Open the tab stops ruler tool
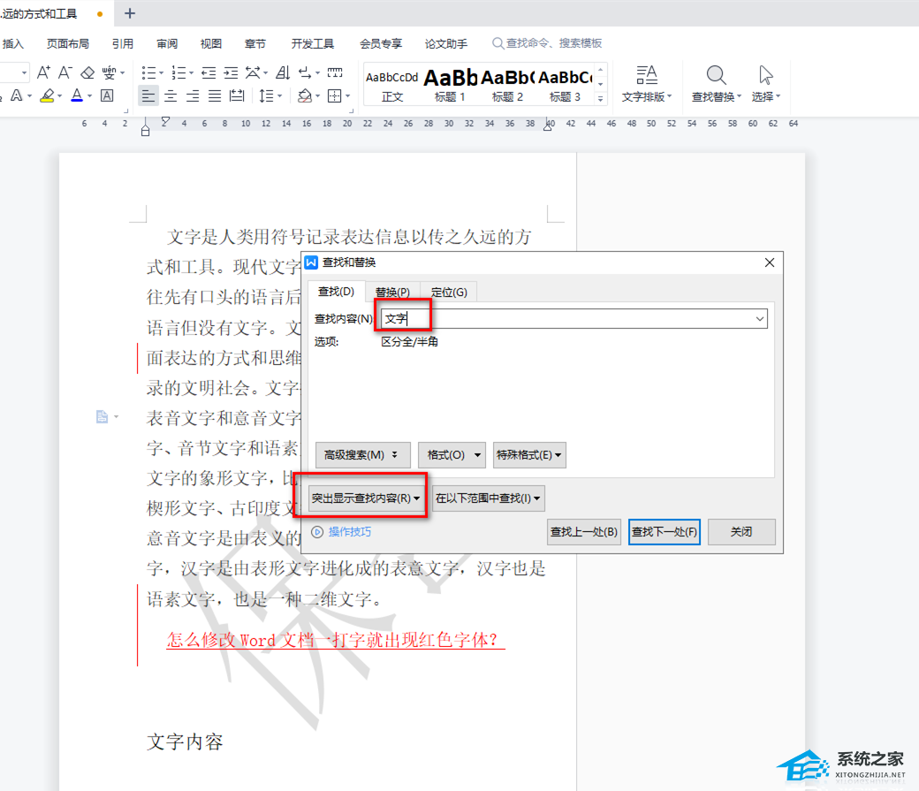 [x=335, y=72]
